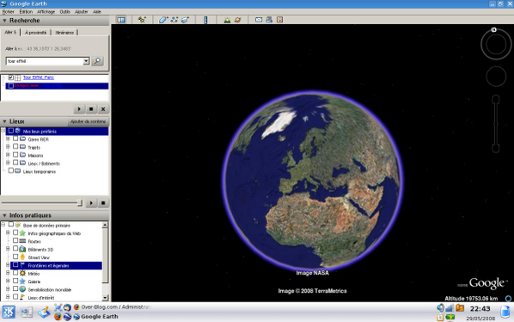Click the desktop drawing pad taskbar icon
Viewport: 514px width, 322px height.
pos(44,313)
